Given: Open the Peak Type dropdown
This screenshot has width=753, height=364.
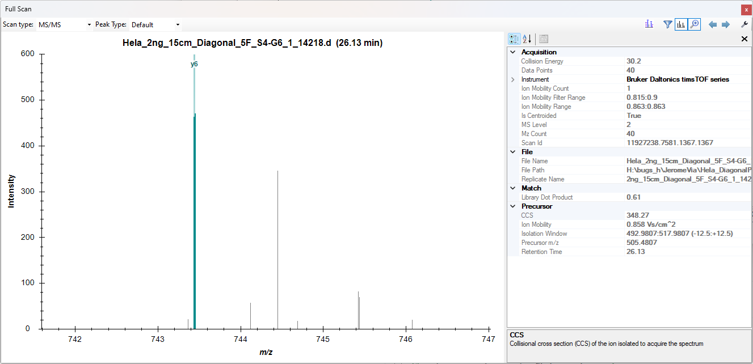Looking at the screenshot, I should [x=155, y=24].
